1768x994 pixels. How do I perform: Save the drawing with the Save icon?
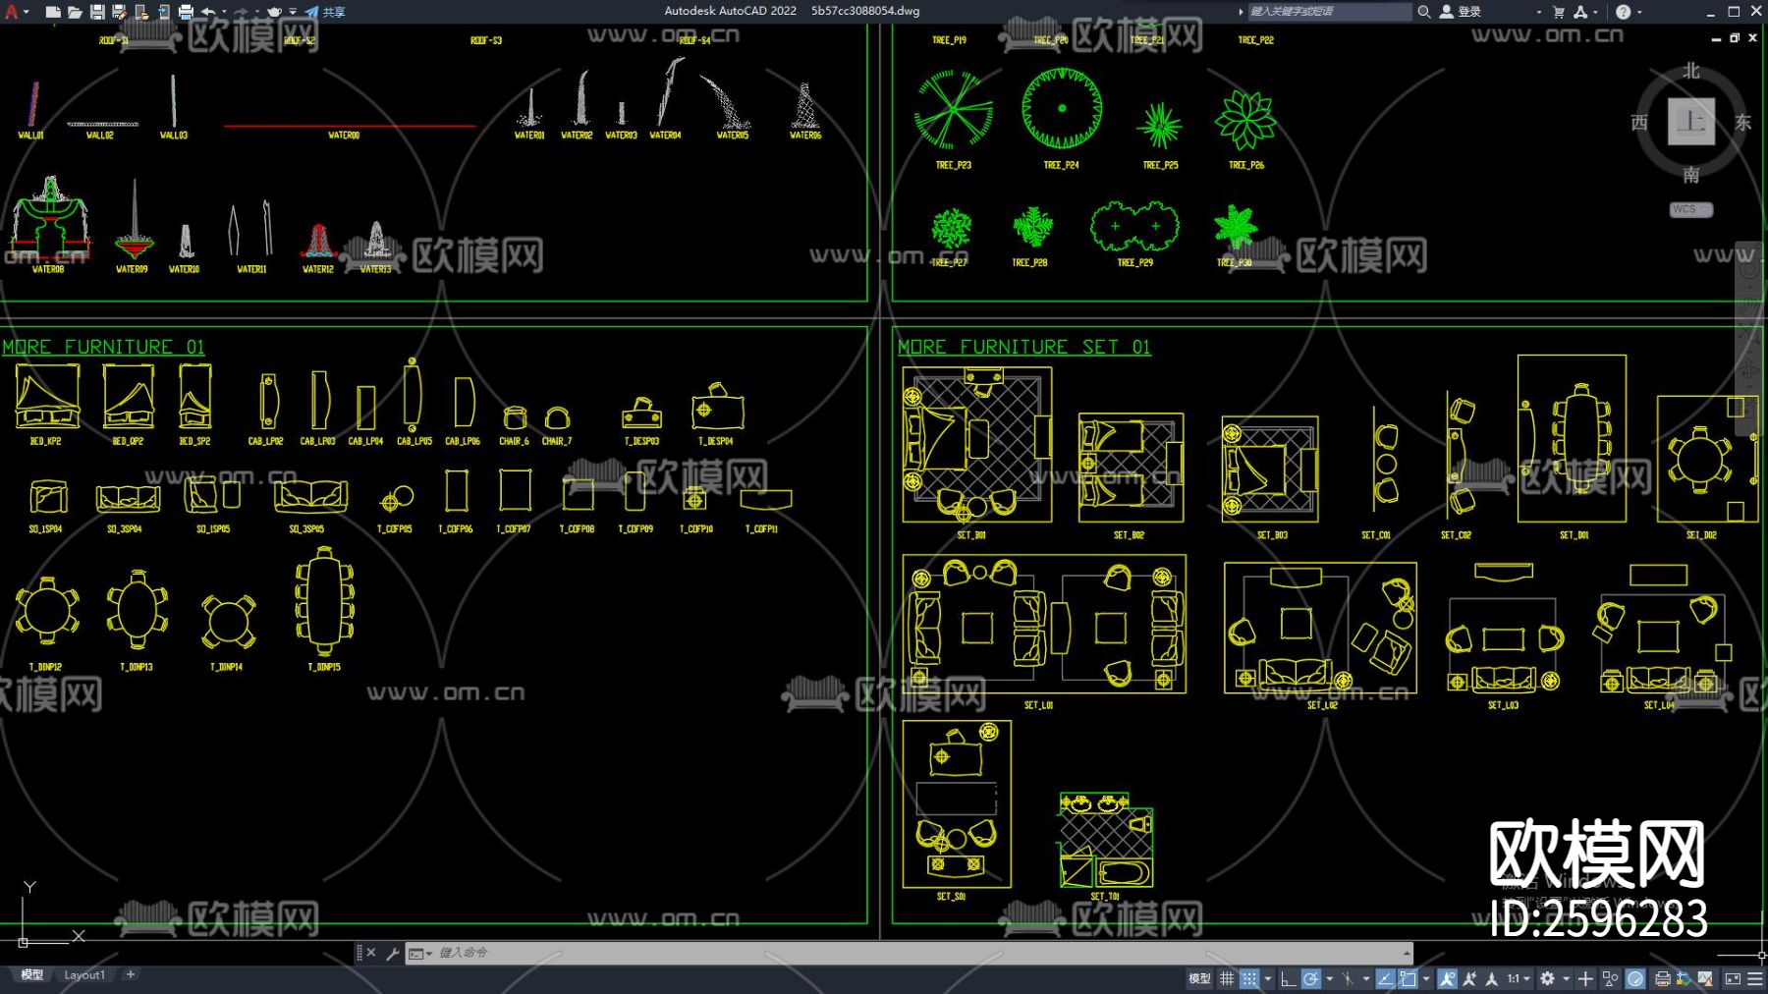(x=97, y=12)
